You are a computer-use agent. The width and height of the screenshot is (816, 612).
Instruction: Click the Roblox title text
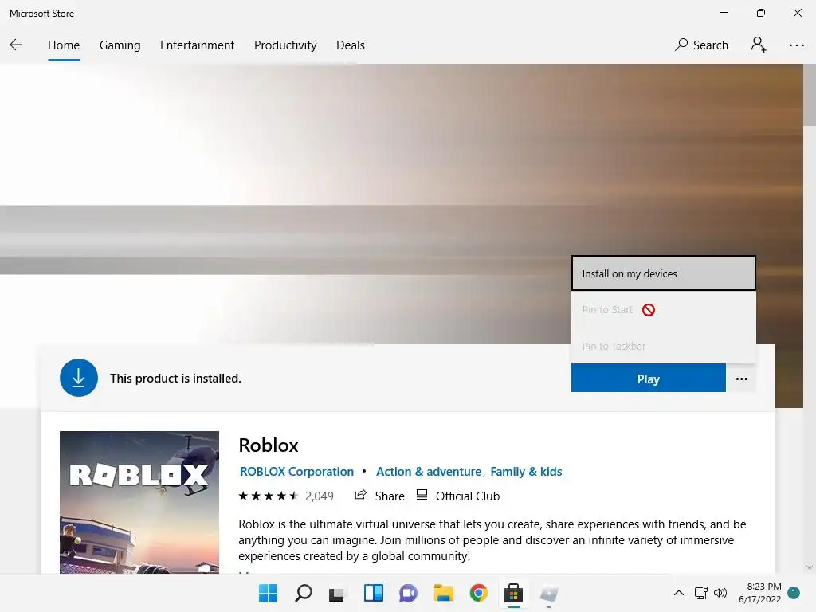coord(269,445)
